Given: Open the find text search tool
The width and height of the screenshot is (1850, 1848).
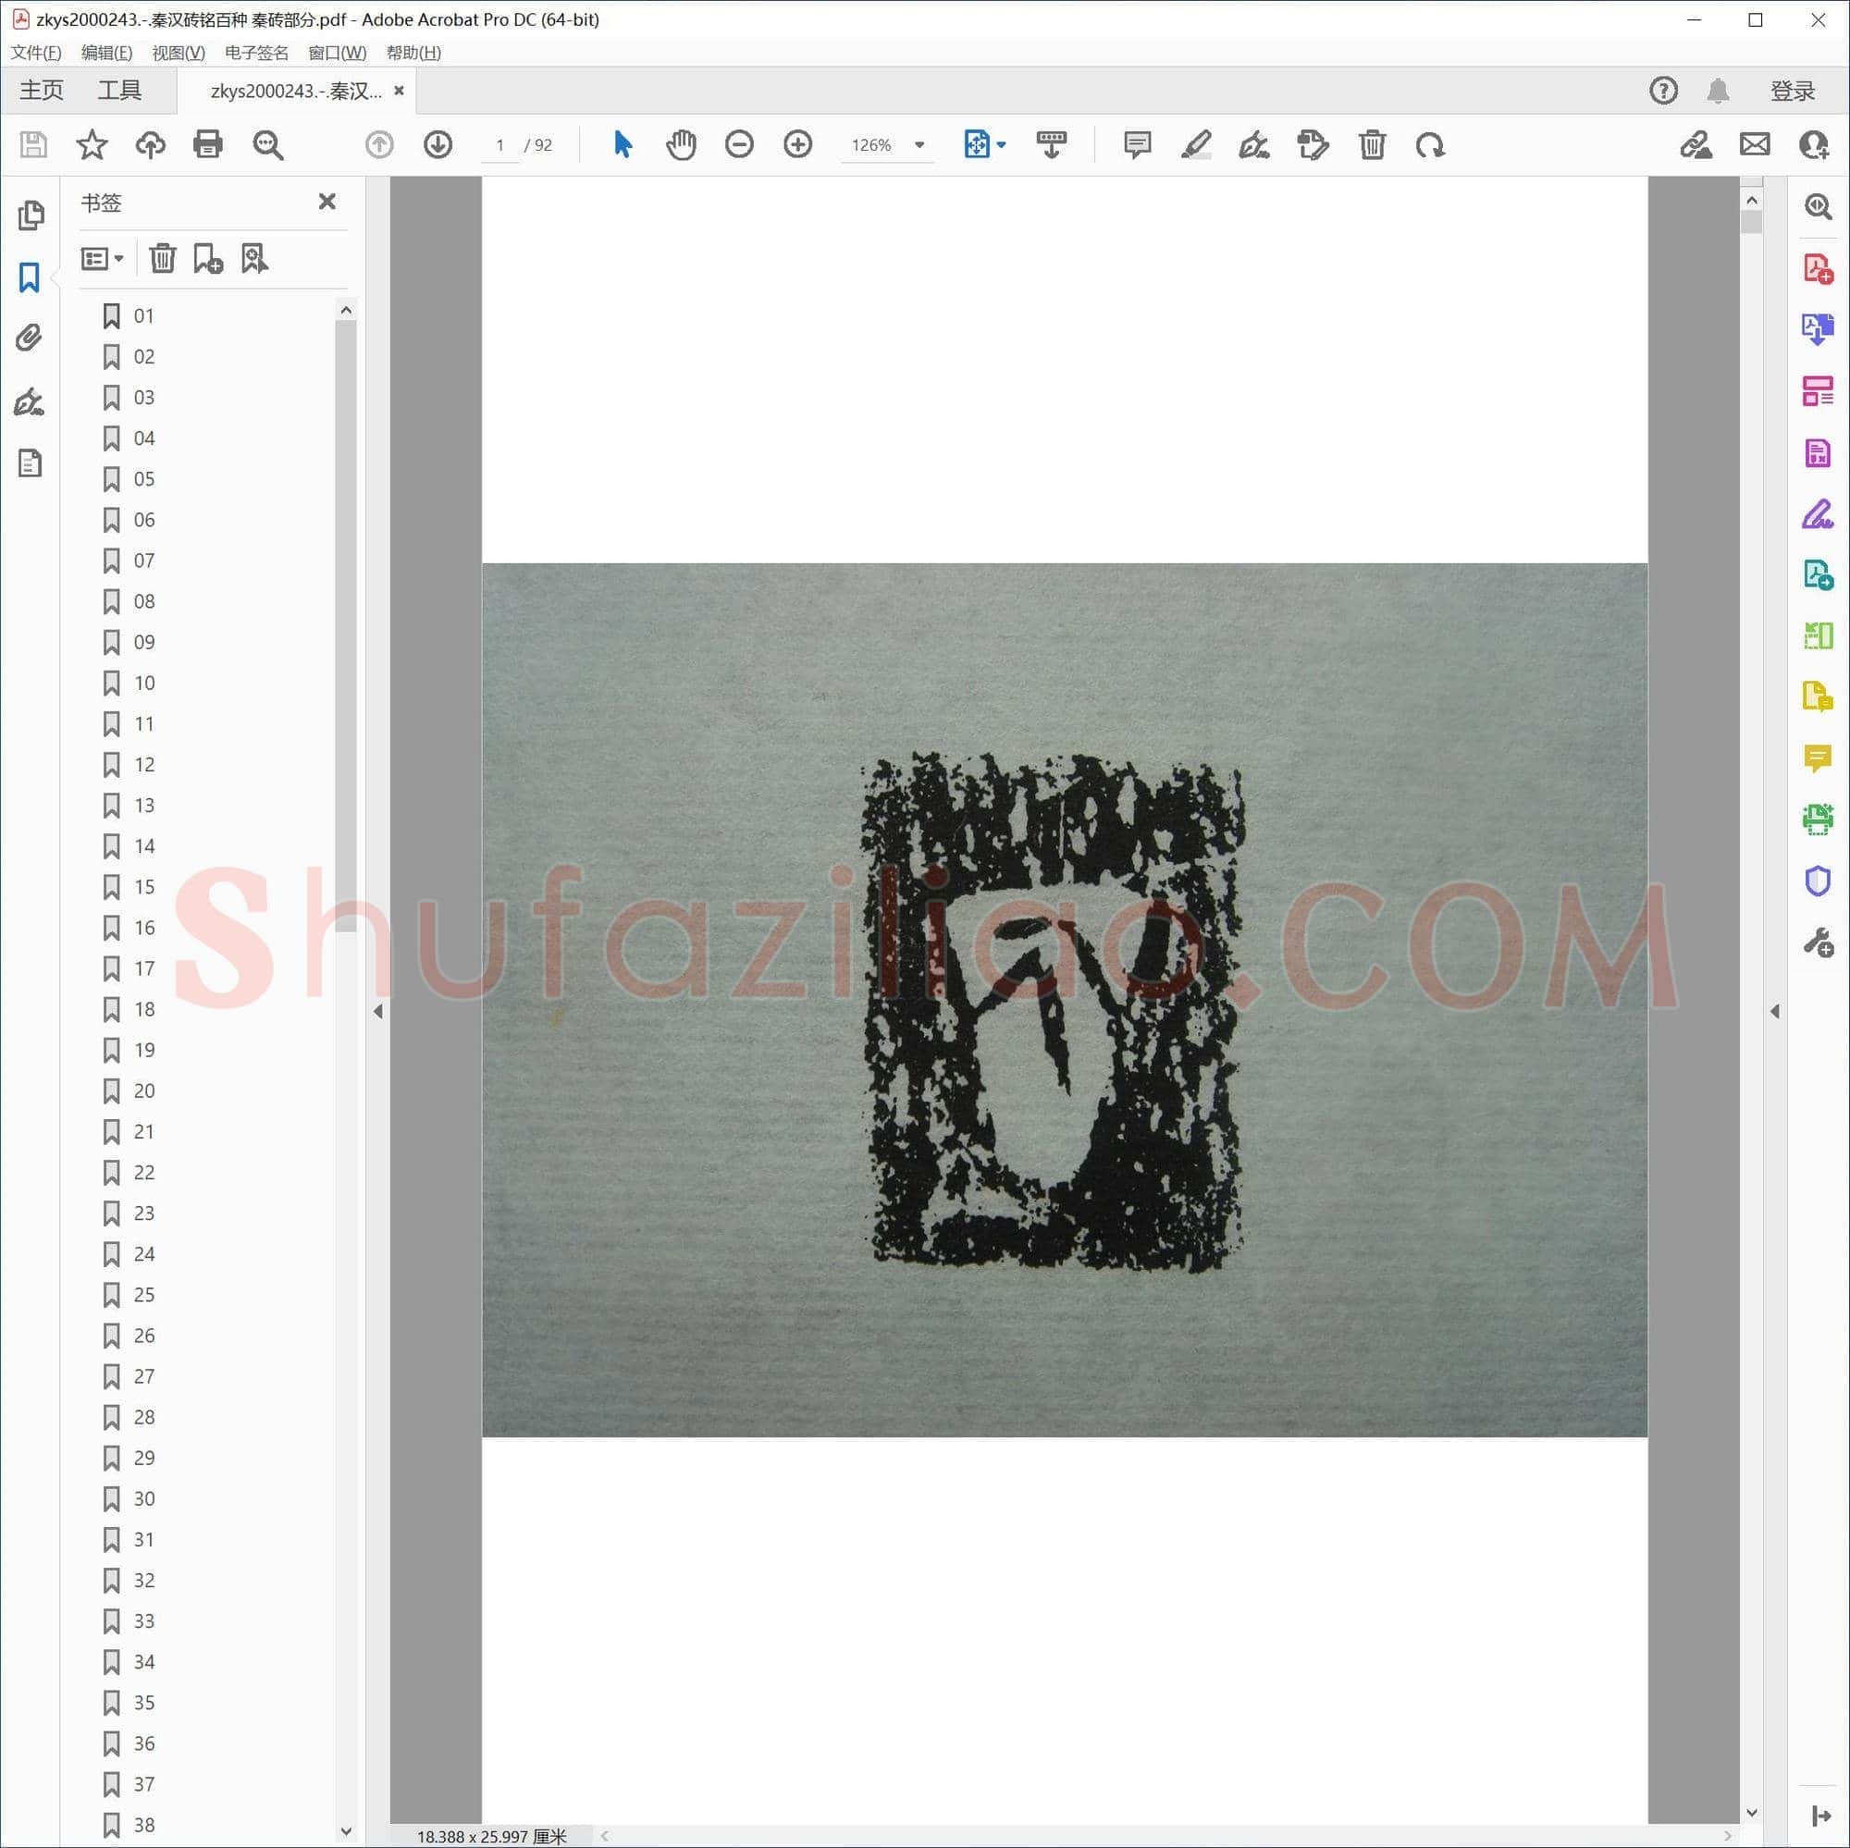Looking at the screenshot, I should point(268,144).
